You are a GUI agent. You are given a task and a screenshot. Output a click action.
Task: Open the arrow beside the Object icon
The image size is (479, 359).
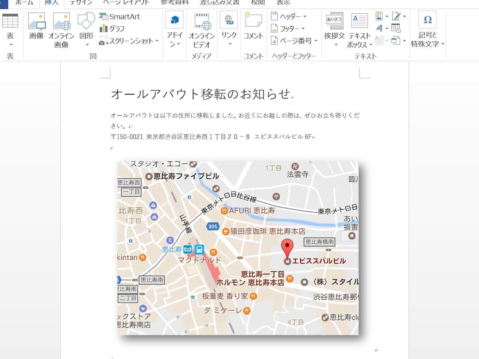(405, 40)
